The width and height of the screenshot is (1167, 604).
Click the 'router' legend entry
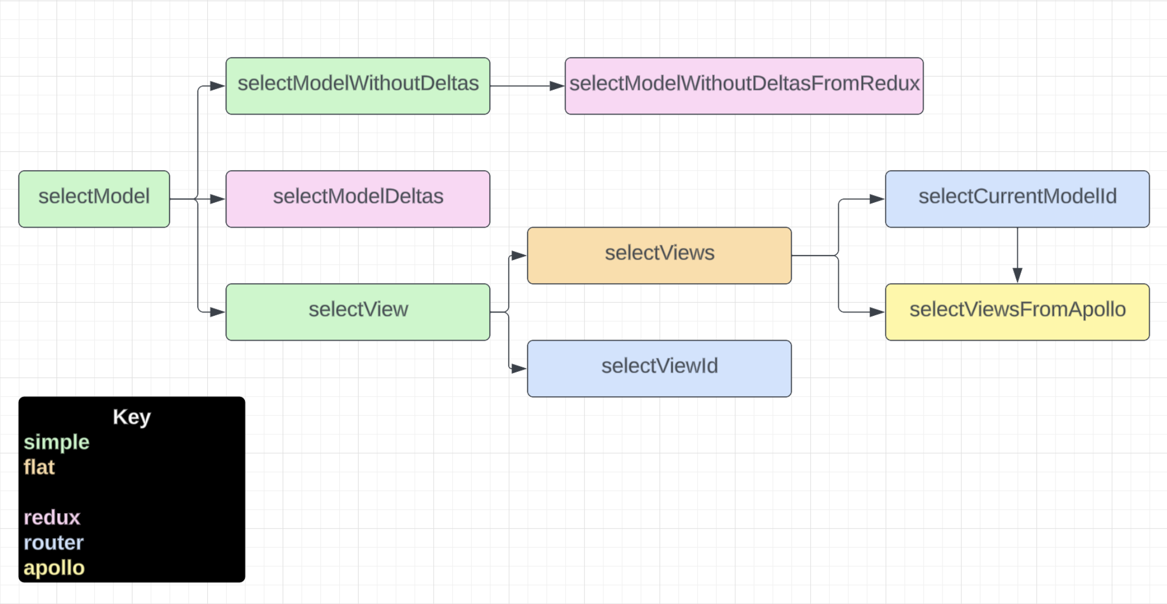[x=53, y=542]
